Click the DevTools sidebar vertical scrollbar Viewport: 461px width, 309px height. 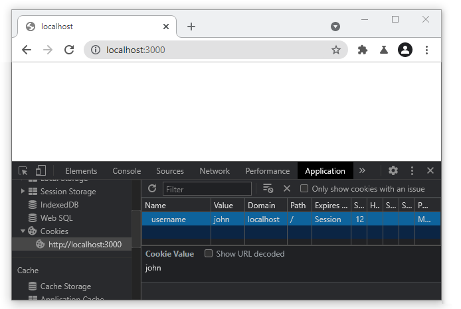[x=136, y=229]
